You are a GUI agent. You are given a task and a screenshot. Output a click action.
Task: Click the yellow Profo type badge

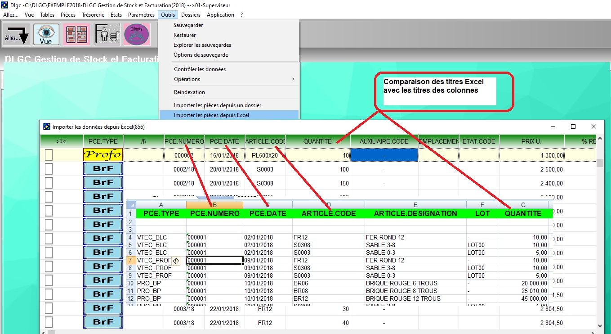[x=103, y=155]
